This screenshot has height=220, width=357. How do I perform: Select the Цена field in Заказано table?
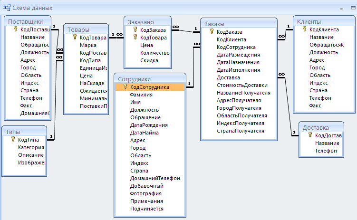(x=146, y=45)
